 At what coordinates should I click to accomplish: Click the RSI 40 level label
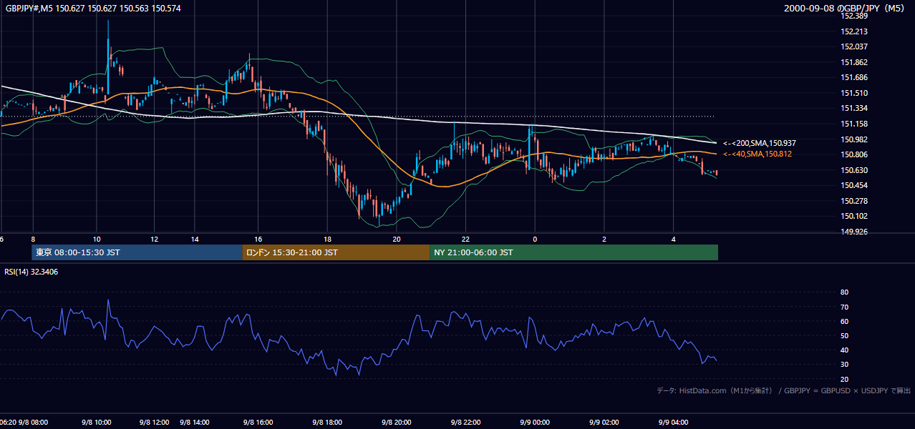[x=845, y=350]
